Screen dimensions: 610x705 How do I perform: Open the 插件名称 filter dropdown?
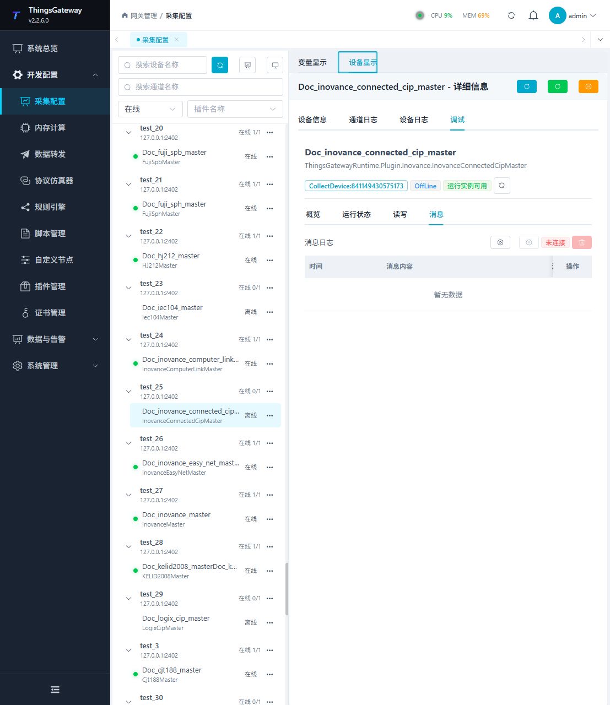[x=235, y=109]
